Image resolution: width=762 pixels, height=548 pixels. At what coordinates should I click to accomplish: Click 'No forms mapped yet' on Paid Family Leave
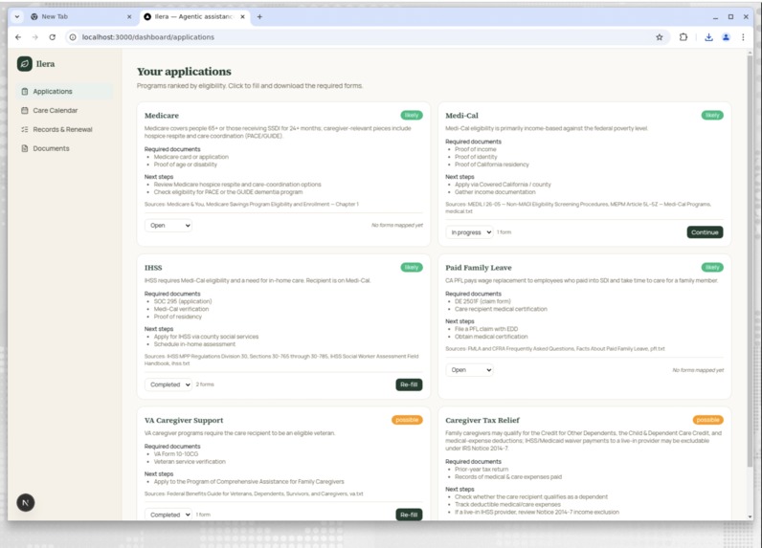698,370
